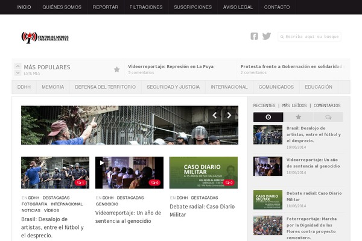Click comment badge on Caso Diario Militar card
This screenshot has height=241, width=362.
tap(229, 183)
